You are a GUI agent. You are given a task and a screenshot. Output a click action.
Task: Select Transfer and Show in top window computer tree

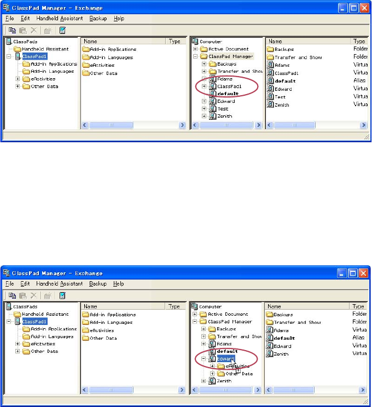[x=240, y=71]
